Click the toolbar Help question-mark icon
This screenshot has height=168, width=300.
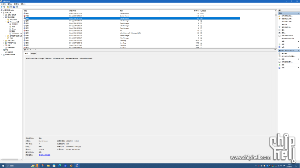pos(14,7)
